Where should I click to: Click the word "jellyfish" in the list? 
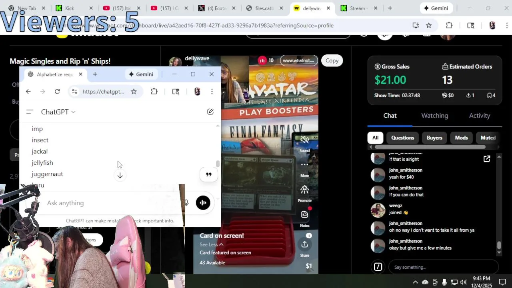42,162
